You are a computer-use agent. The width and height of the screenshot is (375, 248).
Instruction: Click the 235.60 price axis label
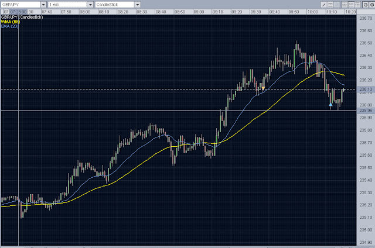coord(366,155)
